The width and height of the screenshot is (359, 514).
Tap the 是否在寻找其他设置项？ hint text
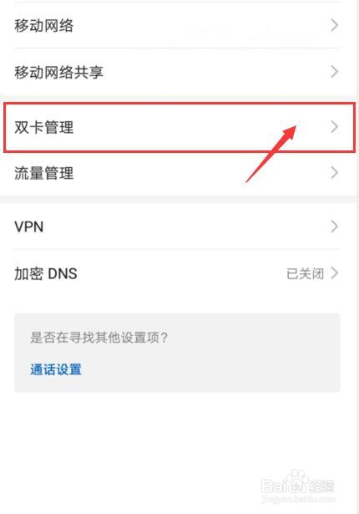99,338
